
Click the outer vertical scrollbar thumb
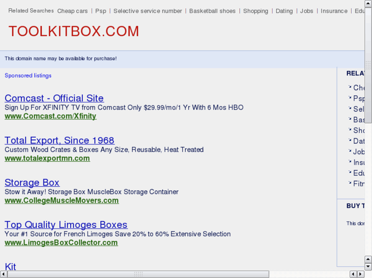368,65
